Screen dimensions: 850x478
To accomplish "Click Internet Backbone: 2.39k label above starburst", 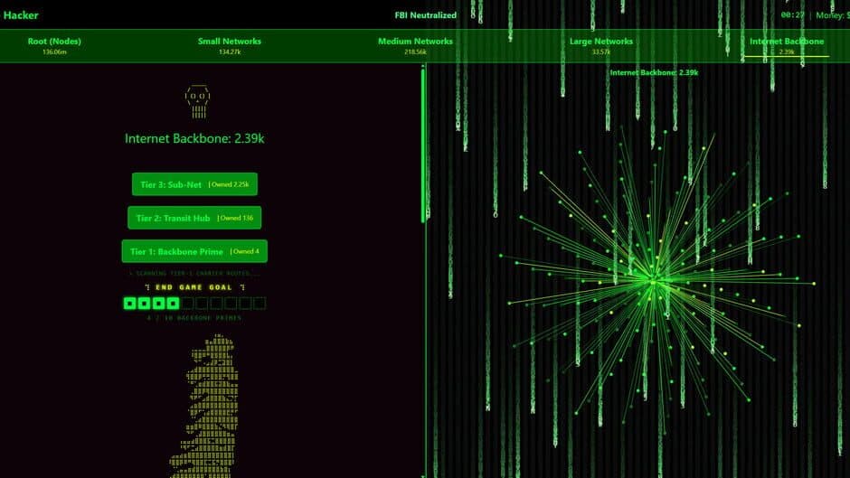I will point(654,72).
